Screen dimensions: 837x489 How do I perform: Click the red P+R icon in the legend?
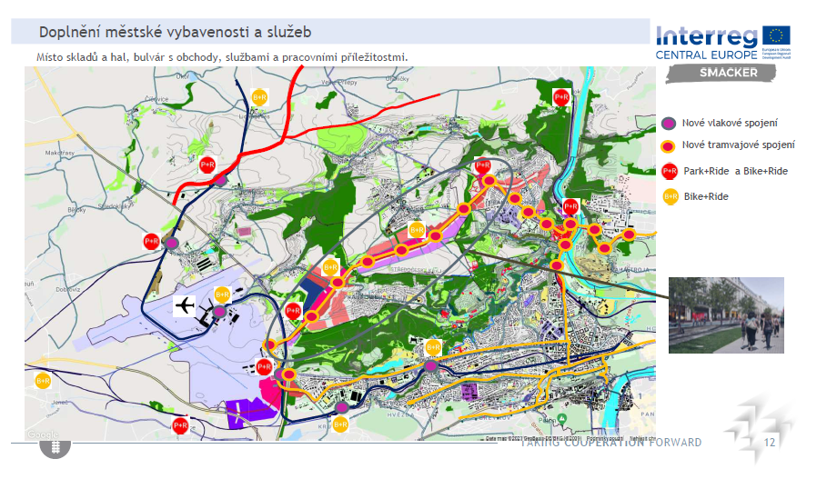point(670,171)
